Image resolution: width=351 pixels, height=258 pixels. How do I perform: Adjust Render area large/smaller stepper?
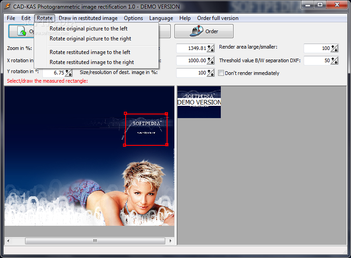(x=335, y=48)
